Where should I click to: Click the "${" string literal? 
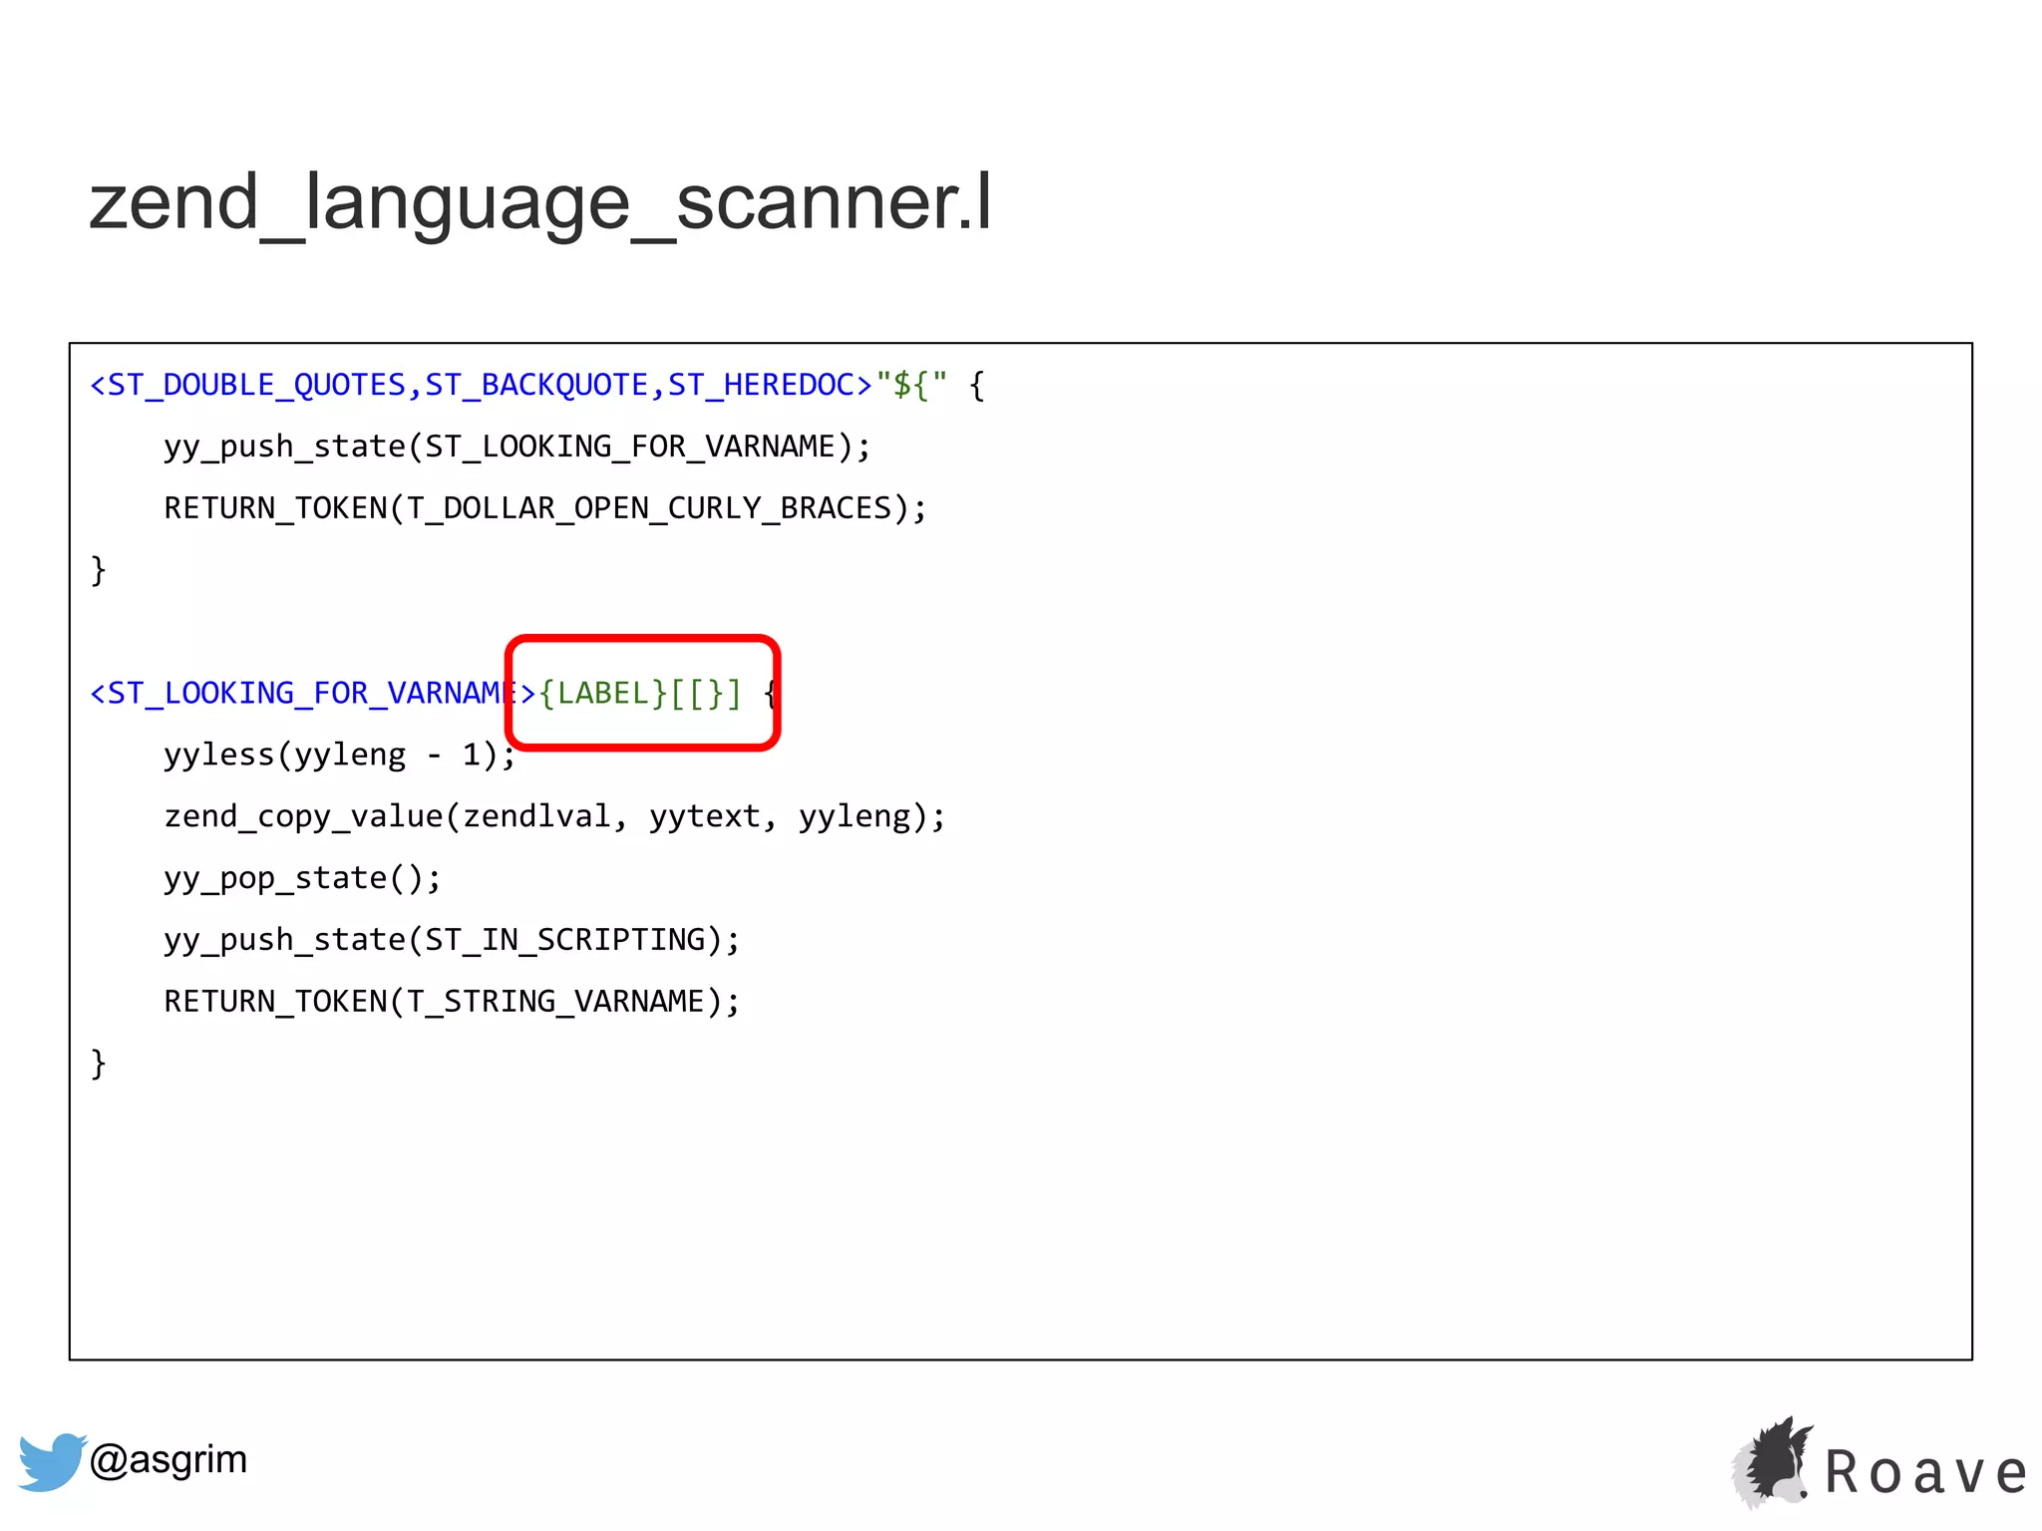point(911,385)
